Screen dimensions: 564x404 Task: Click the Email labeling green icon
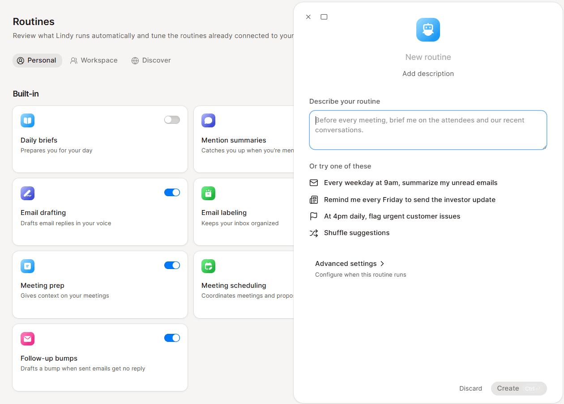[208, 194]
